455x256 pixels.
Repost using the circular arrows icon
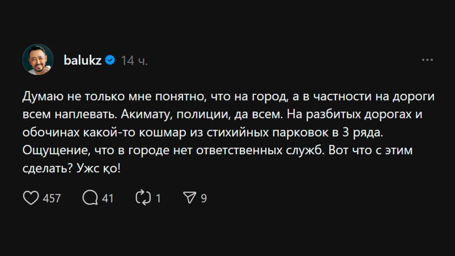144,198
